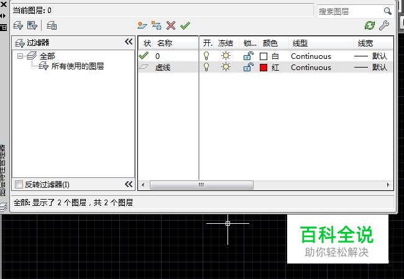Image resolution: width=404 pixels, height=279 pixels.
Task: Click the 颜色 column header
Action: pyautogui.click(x=270, y=43)
